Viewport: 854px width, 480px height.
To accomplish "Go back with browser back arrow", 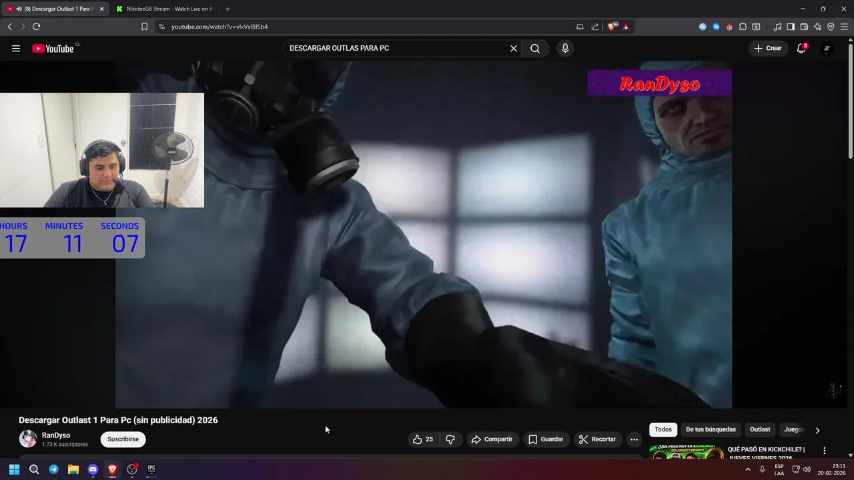I will tap(9, 27).
